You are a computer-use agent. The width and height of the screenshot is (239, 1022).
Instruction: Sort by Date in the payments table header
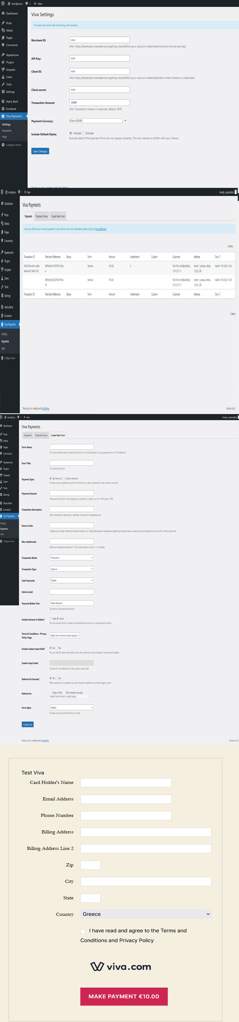point(217,257)
